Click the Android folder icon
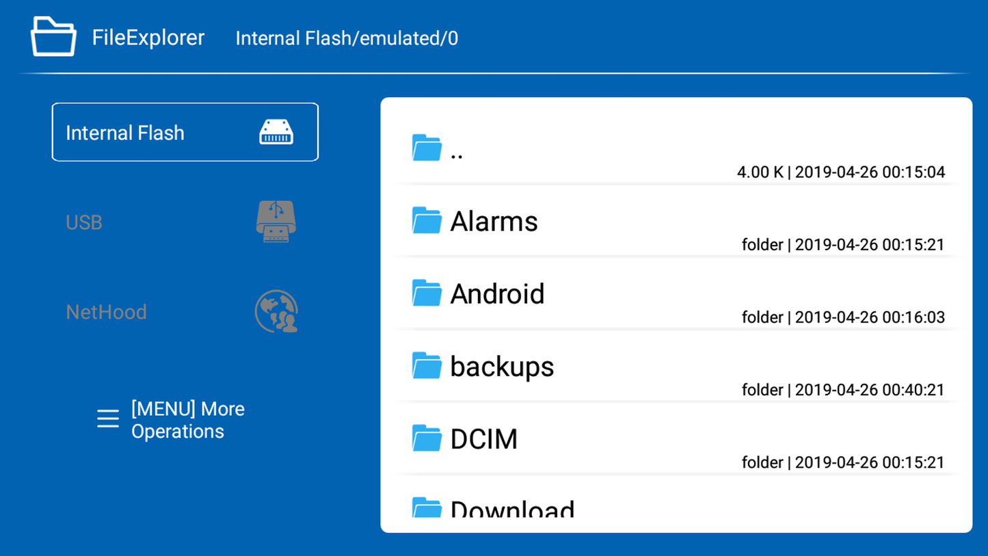The height and width of the screenshot is (556, 988). 427,293
